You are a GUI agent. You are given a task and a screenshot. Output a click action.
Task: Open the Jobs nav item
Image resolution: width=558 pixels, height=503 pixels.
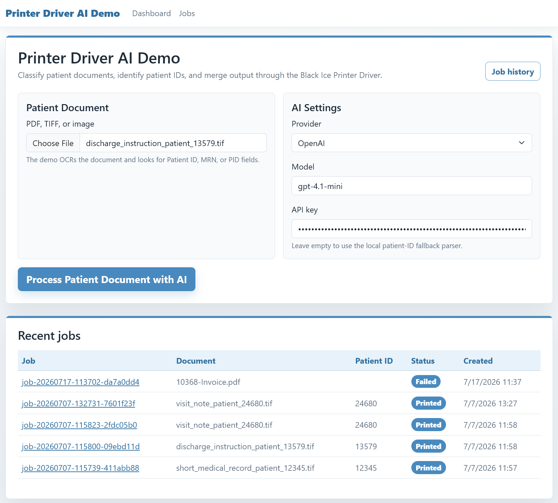click(x=187, y=13)
